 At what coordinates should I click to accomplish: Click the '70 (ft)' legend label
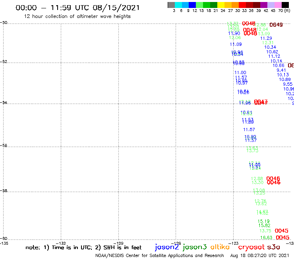point(284,10)
